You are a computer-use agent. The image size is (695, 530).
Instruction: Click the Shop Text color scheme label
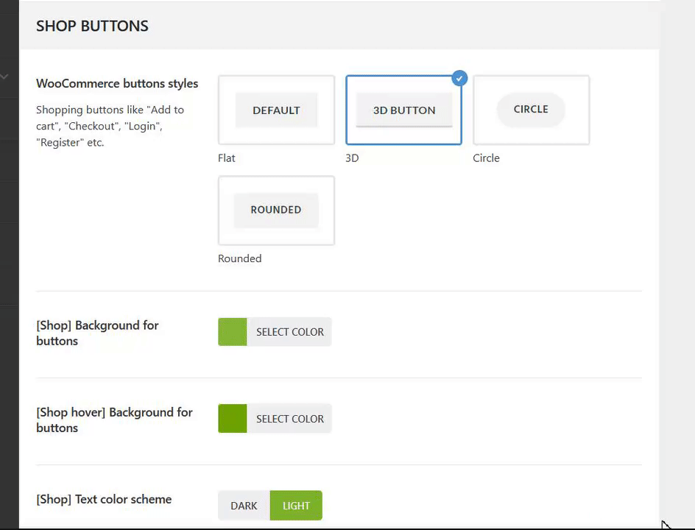coord(104,499)
